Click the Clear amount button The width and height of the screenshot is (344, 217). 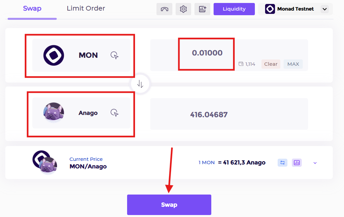[271, 64]
